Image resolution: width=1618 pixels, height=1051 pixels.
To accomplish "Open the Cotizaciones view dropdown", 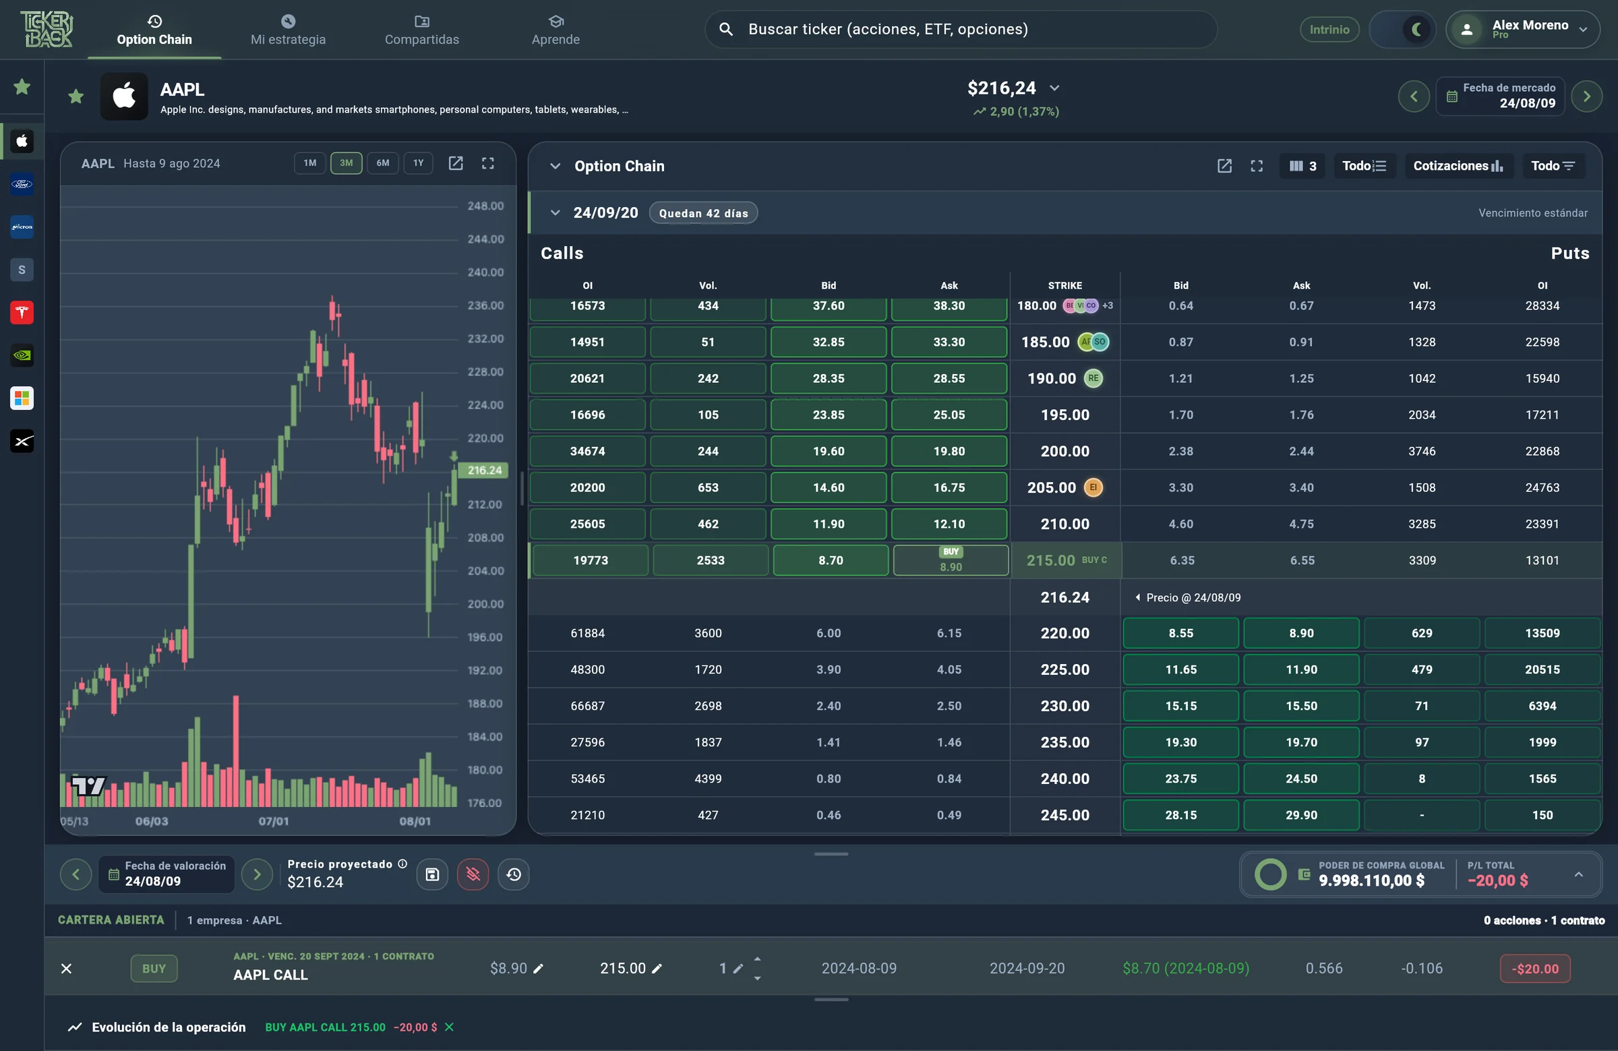I will point(1459,166).
